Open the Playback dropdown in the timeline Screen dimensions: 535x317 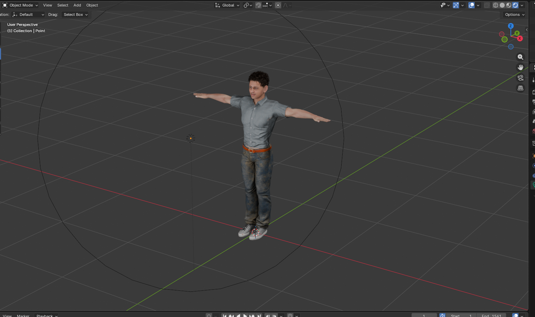click(x=47, y=316)
